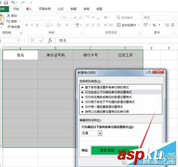This screenshot has height=167, width=178.
Task: Switch to the 数据 tab
Action: 73,9
